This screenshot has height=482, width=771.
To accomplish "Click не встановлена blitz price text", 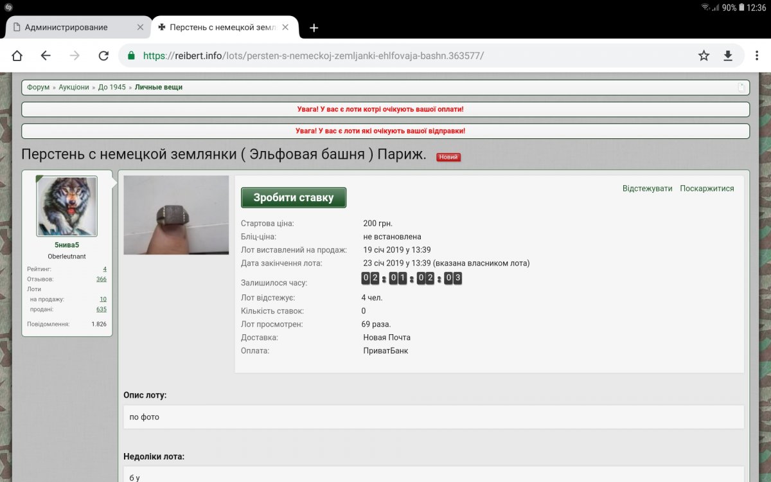I will click(392, 237).
